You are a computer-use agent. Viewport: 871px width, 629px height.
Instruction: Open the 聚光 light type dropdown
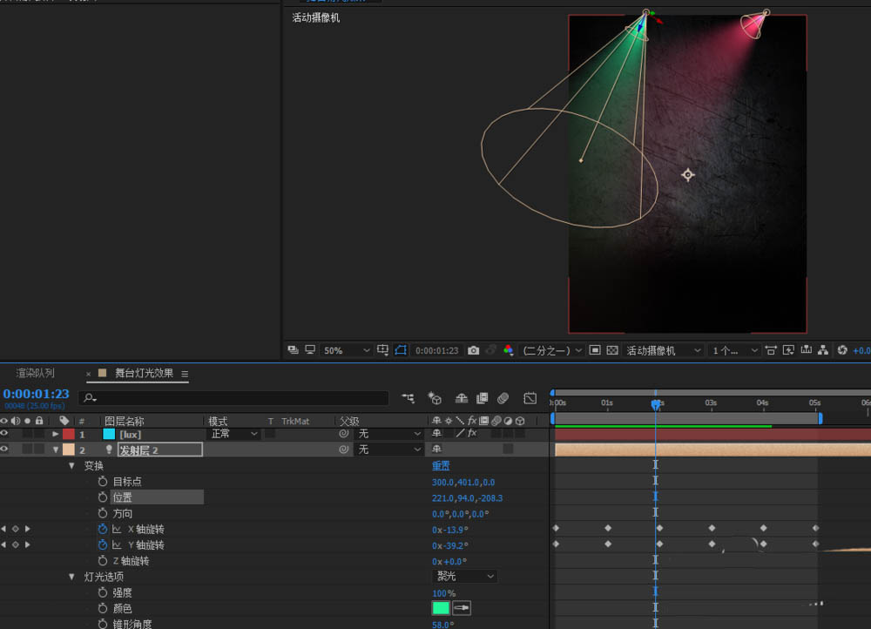click(x=465, y=577)
